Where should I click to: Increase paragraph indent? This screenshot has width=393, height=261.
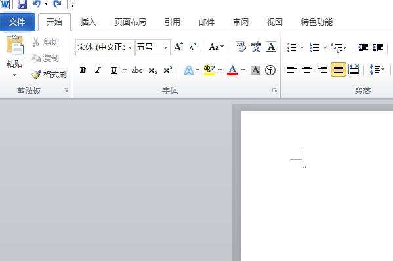[377, 47]
